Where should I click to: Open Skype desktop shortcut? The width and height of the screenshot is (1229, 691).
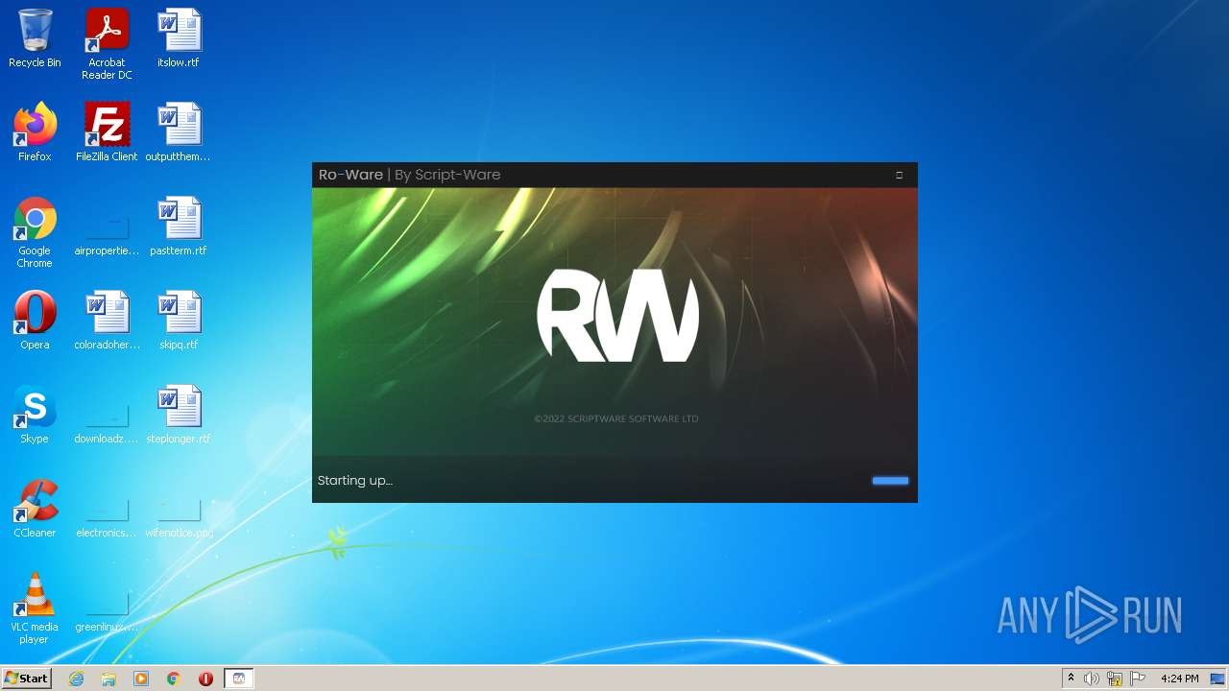[35, 415]
